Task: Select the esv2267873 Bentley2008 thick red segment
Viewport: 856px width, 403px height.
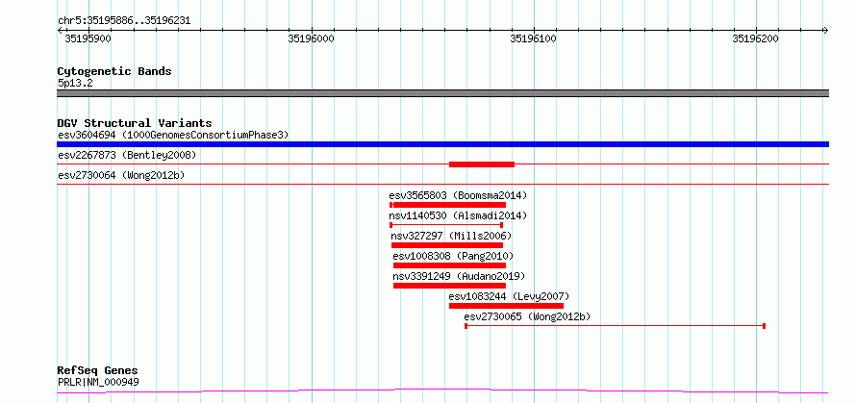Action: [x=482, y=164]
